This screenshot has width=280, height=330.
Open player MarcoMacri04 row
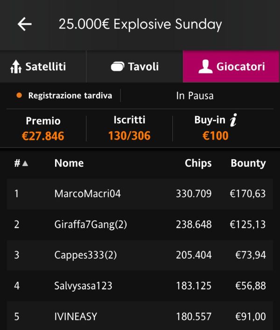pos(140,194)
